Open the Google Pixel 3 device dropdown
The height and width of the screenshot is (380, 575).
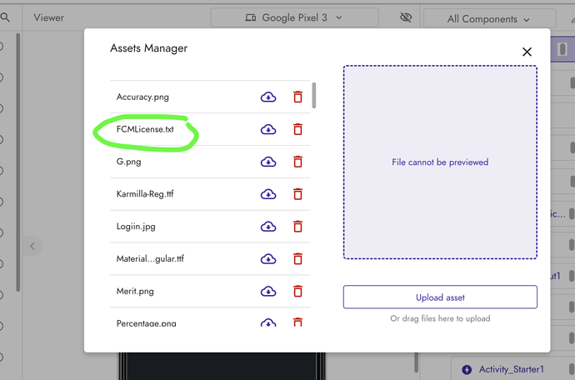294,17
